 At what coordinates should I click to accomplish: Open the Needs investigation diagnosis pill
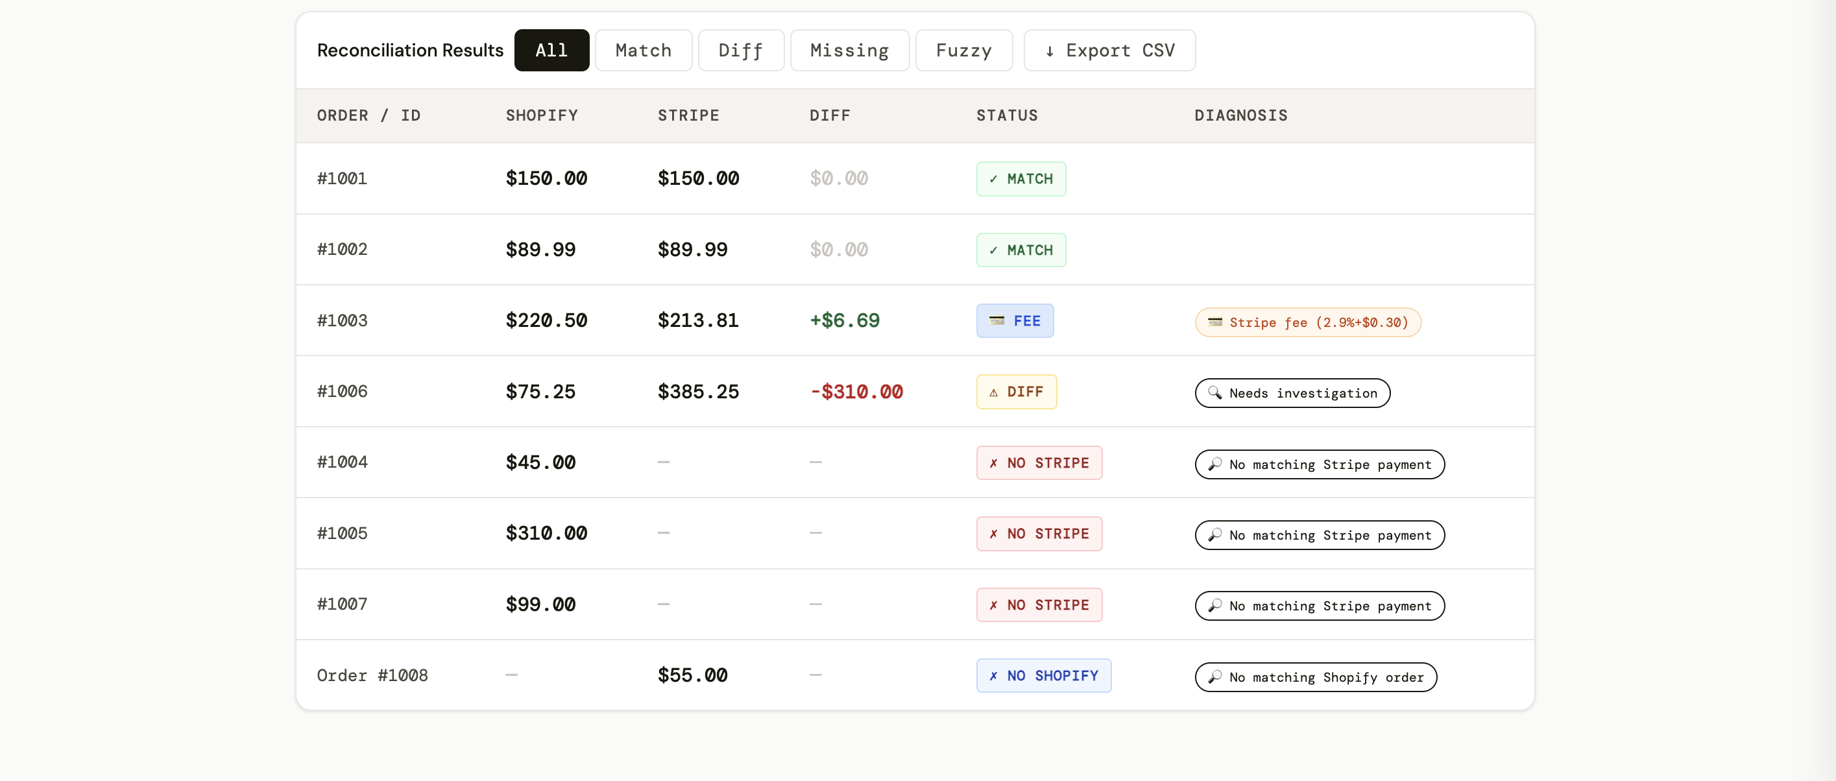click(1292, 393)
